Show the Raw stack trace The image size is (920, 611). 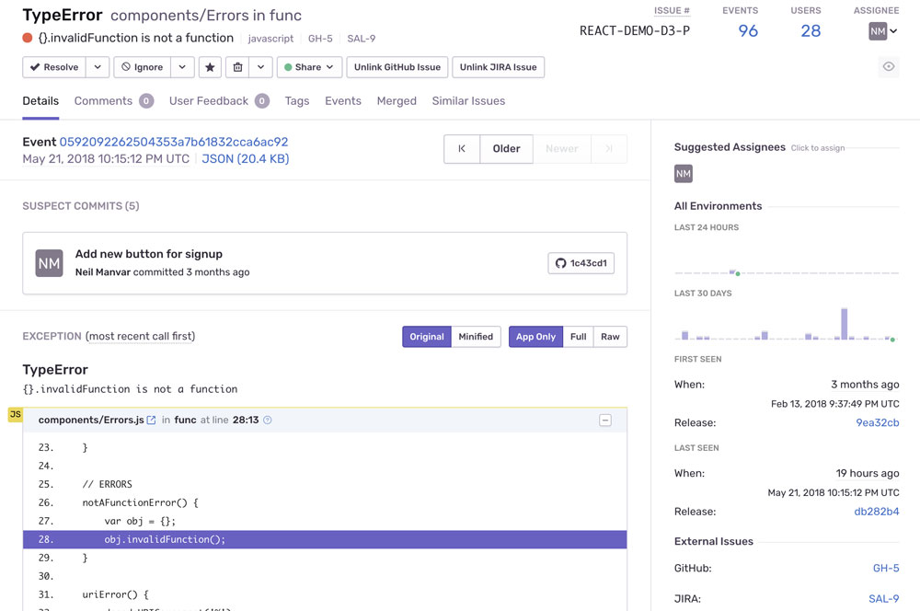pyautogui.click(x=610, y=336)
